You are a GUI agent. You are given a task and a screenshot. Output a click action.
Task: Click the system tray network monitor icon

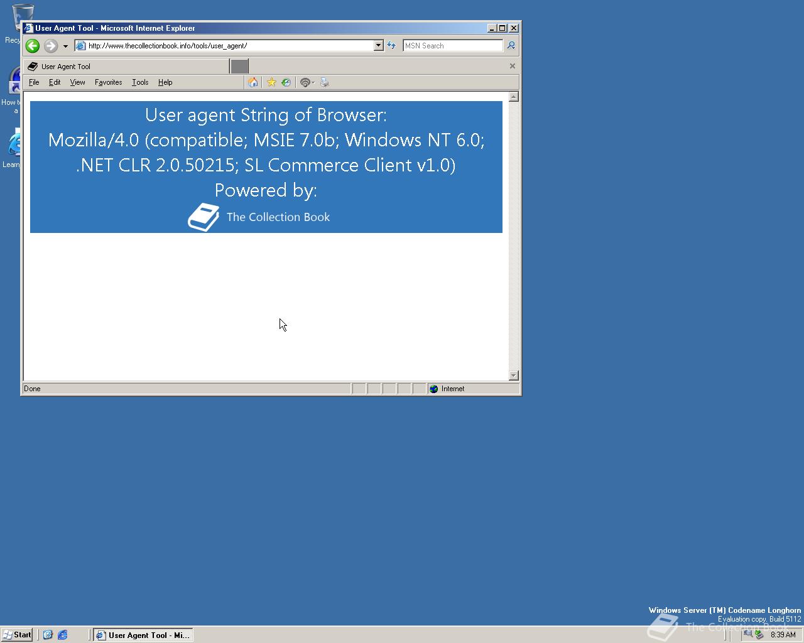pos(747,635)
